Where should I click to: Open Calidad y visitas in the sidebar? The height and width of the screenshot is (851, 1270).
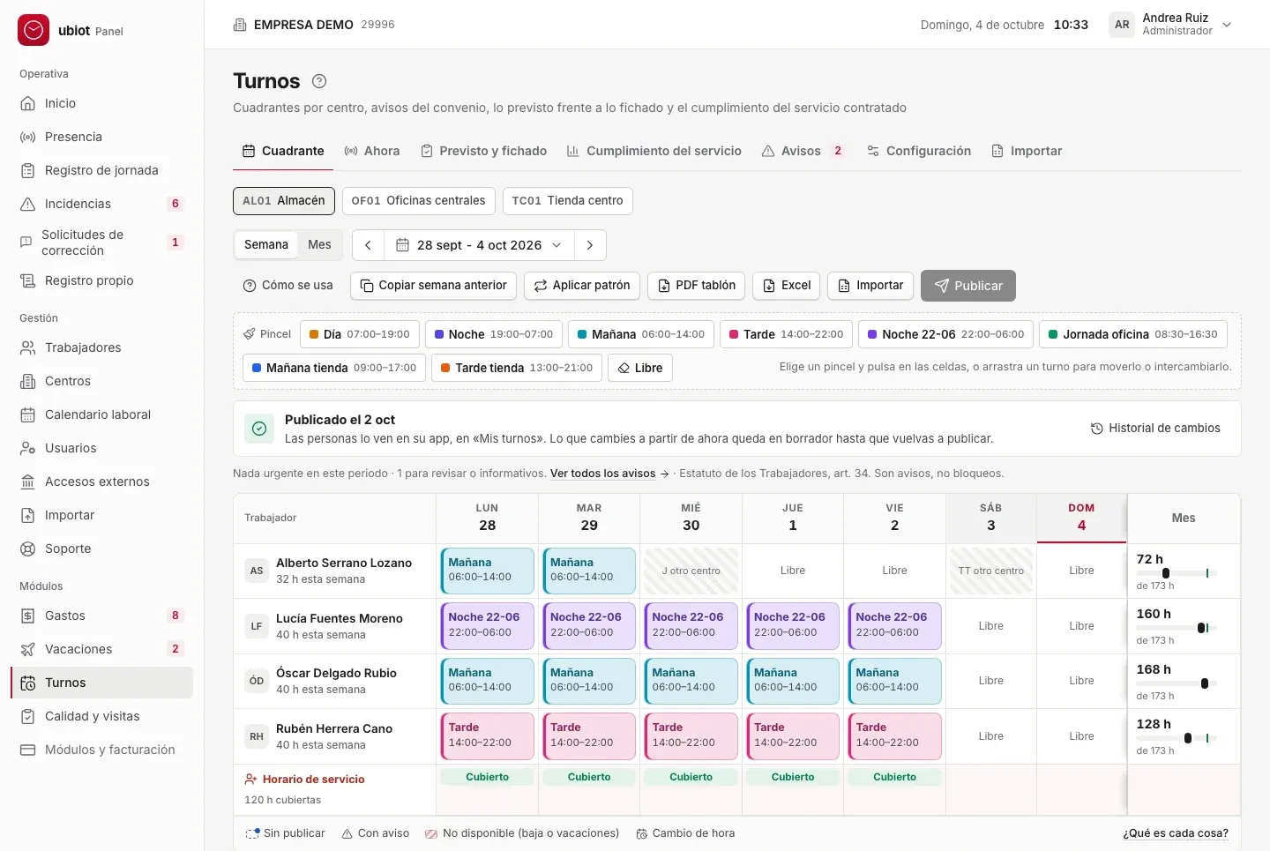click(101, 716)
